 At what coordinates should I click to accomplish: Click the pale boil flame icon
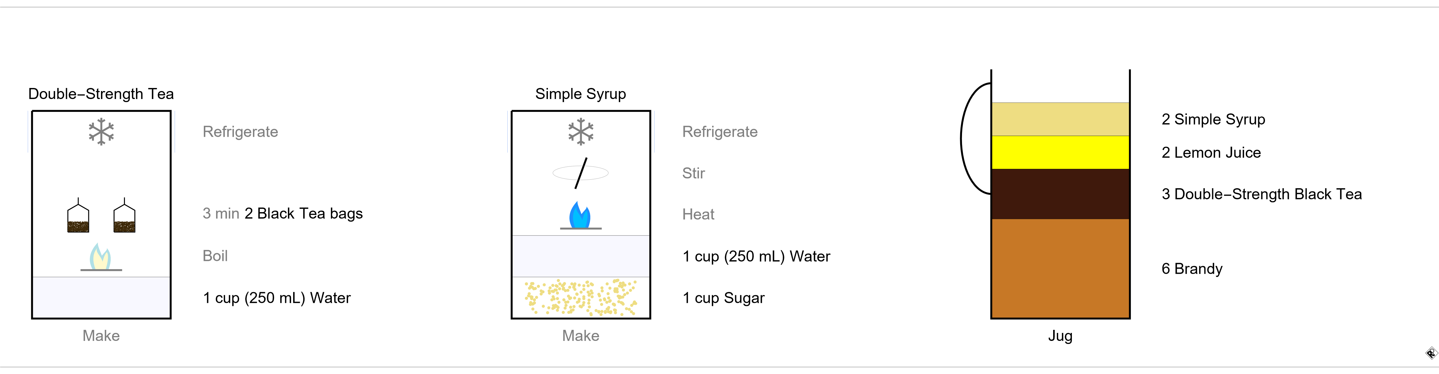pyautogui.click(x=101, y=257)
